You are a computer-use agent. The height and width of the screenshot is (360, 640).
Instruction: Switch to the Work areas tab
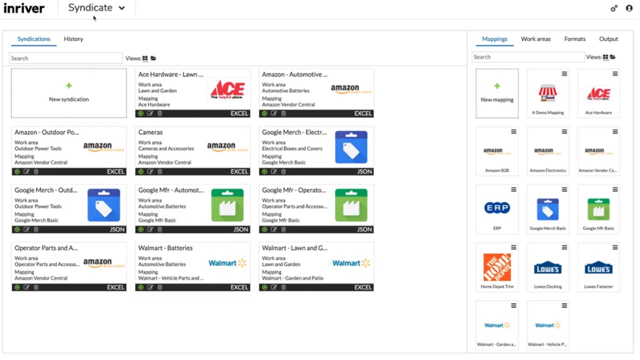click(x=535, y=39)
